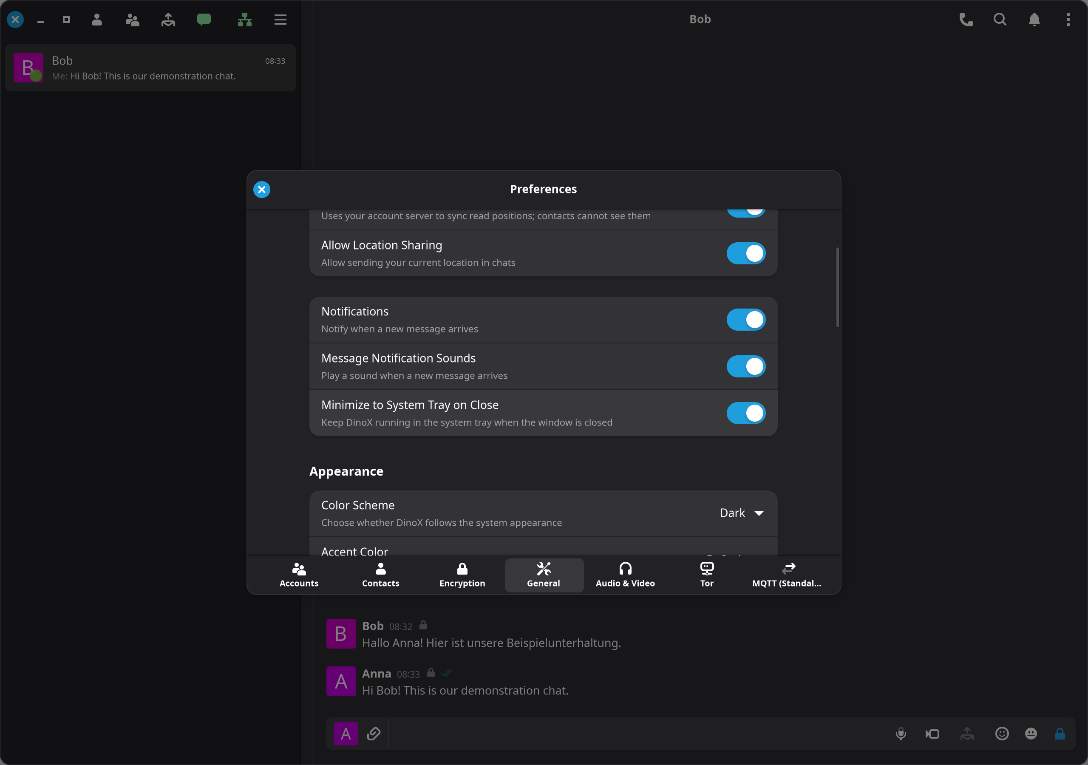Open the group contacts icon in header
The width and height of the screenshot is (1088, 765).
132,20
